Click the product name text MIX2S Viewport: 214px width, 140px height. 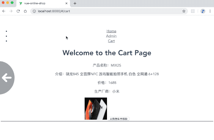116,66
